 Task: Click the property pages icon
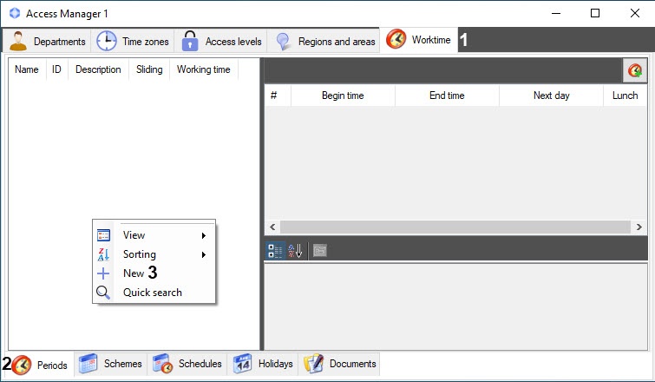pos(320,251)
